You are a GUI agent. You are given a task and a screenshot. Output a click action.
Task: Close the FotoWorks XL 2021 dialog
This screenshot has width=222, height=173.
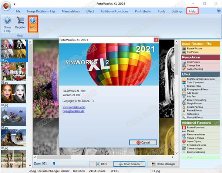pos(156,40)
